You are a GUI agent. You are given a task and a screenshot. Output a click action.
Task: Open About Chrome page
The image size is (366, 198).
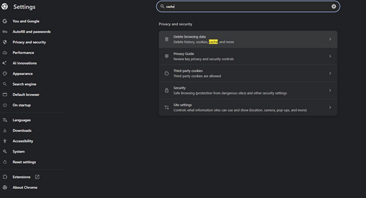(x=25, y=187)
